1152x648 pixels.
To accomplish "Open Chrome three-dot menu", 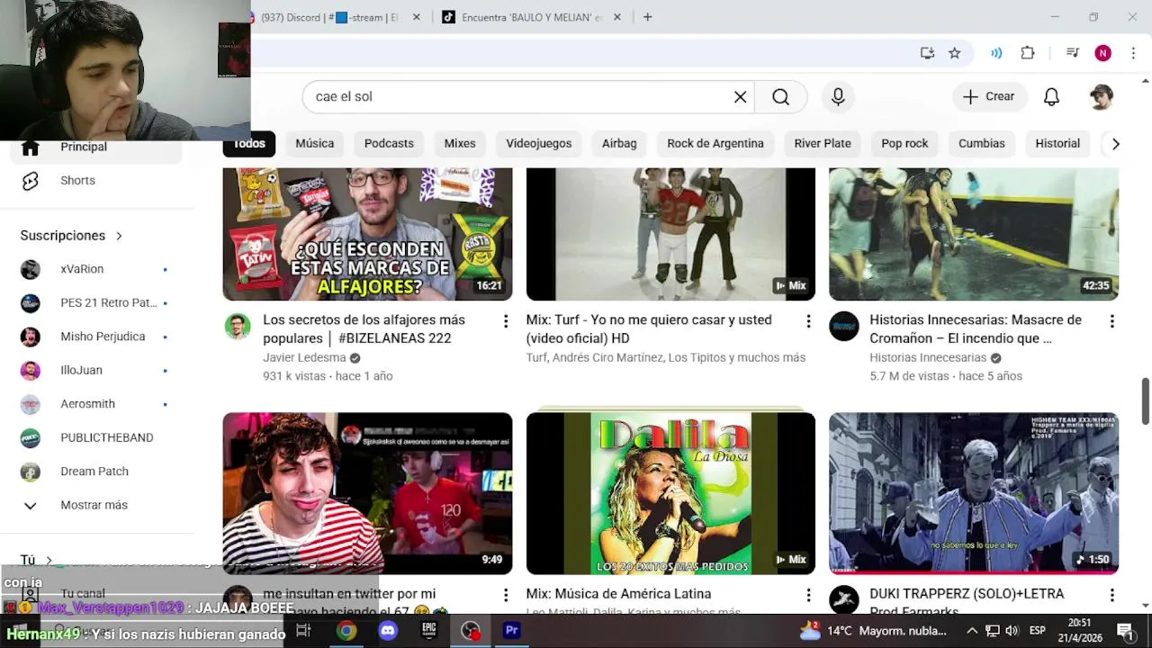I will (1133, 53).
